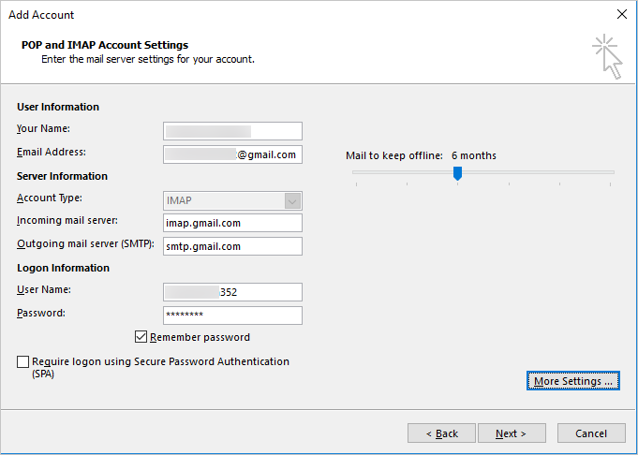This screenshot has width=638, height=455.
Task: Select the Password field
Action: coord(232,315)
